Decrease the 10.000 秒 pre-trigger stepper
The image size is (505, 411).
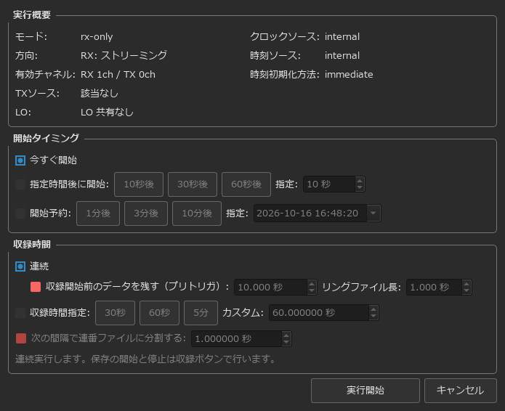coord(312,291)
